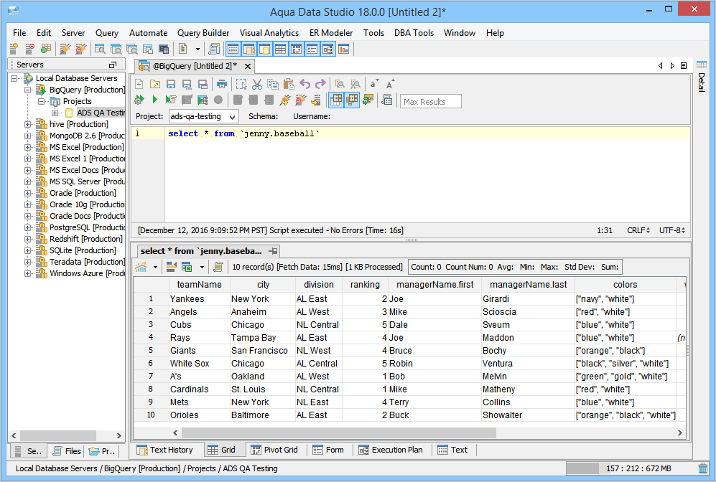The width and height of the screenshot is (716, 482).
Task: Close the @BigQuery [Untitled 2] tab
Action: coord(248,66)
